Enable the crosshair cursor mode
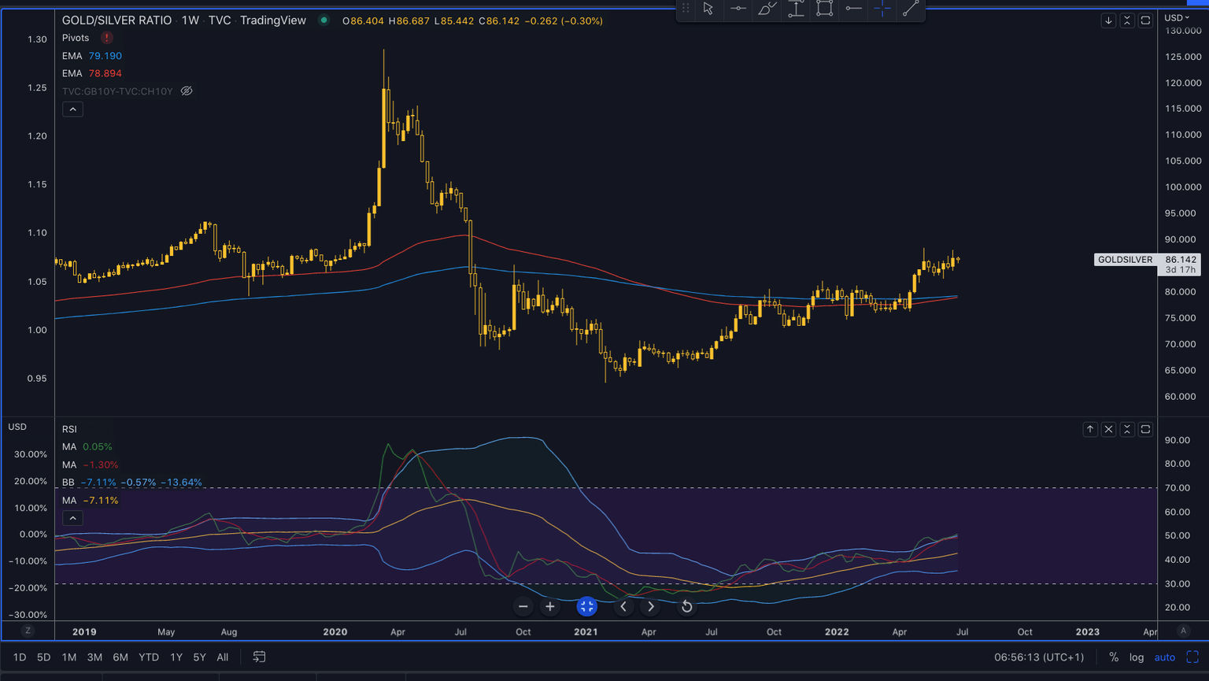Image resolution: width=1209 pixels, height=681 pixels. click(x=882, y=9)
